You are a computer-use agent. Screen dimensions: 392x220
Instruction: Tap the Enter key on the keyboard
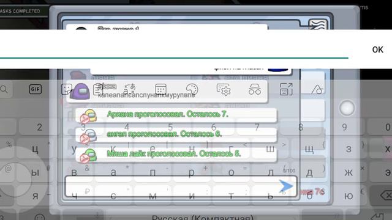pyautogui.click(x=377, y=216)
